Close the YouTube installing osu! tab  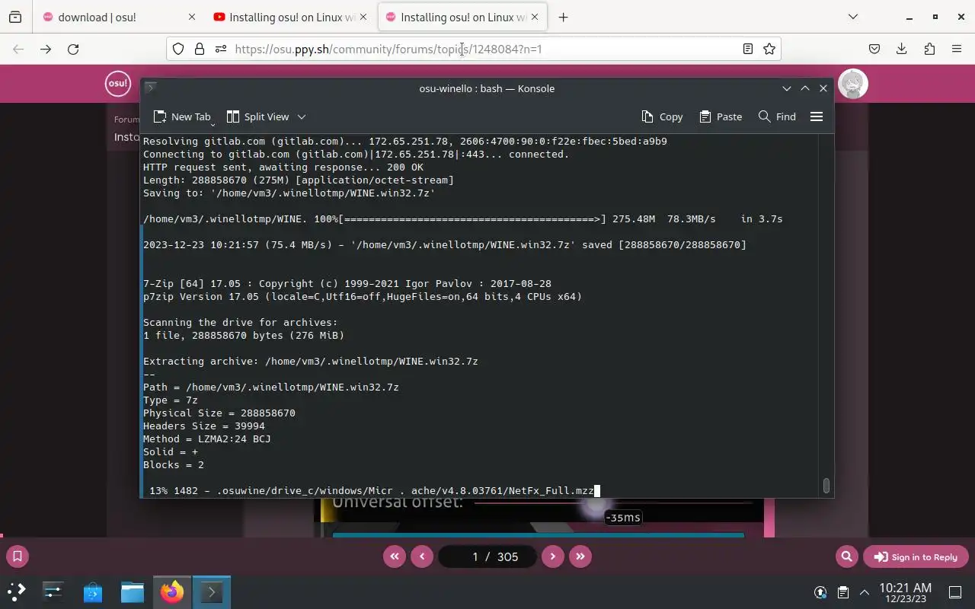point(363,17)
